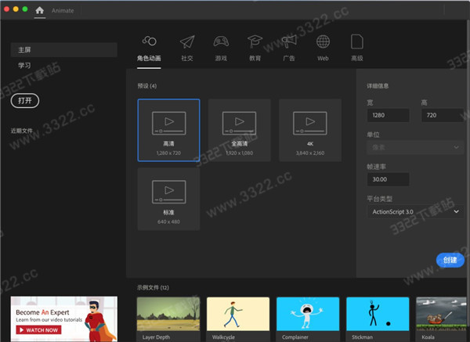Click the 打开 button
The width and height of the screenshot is (470, 342).
click(x=25, y=101)
